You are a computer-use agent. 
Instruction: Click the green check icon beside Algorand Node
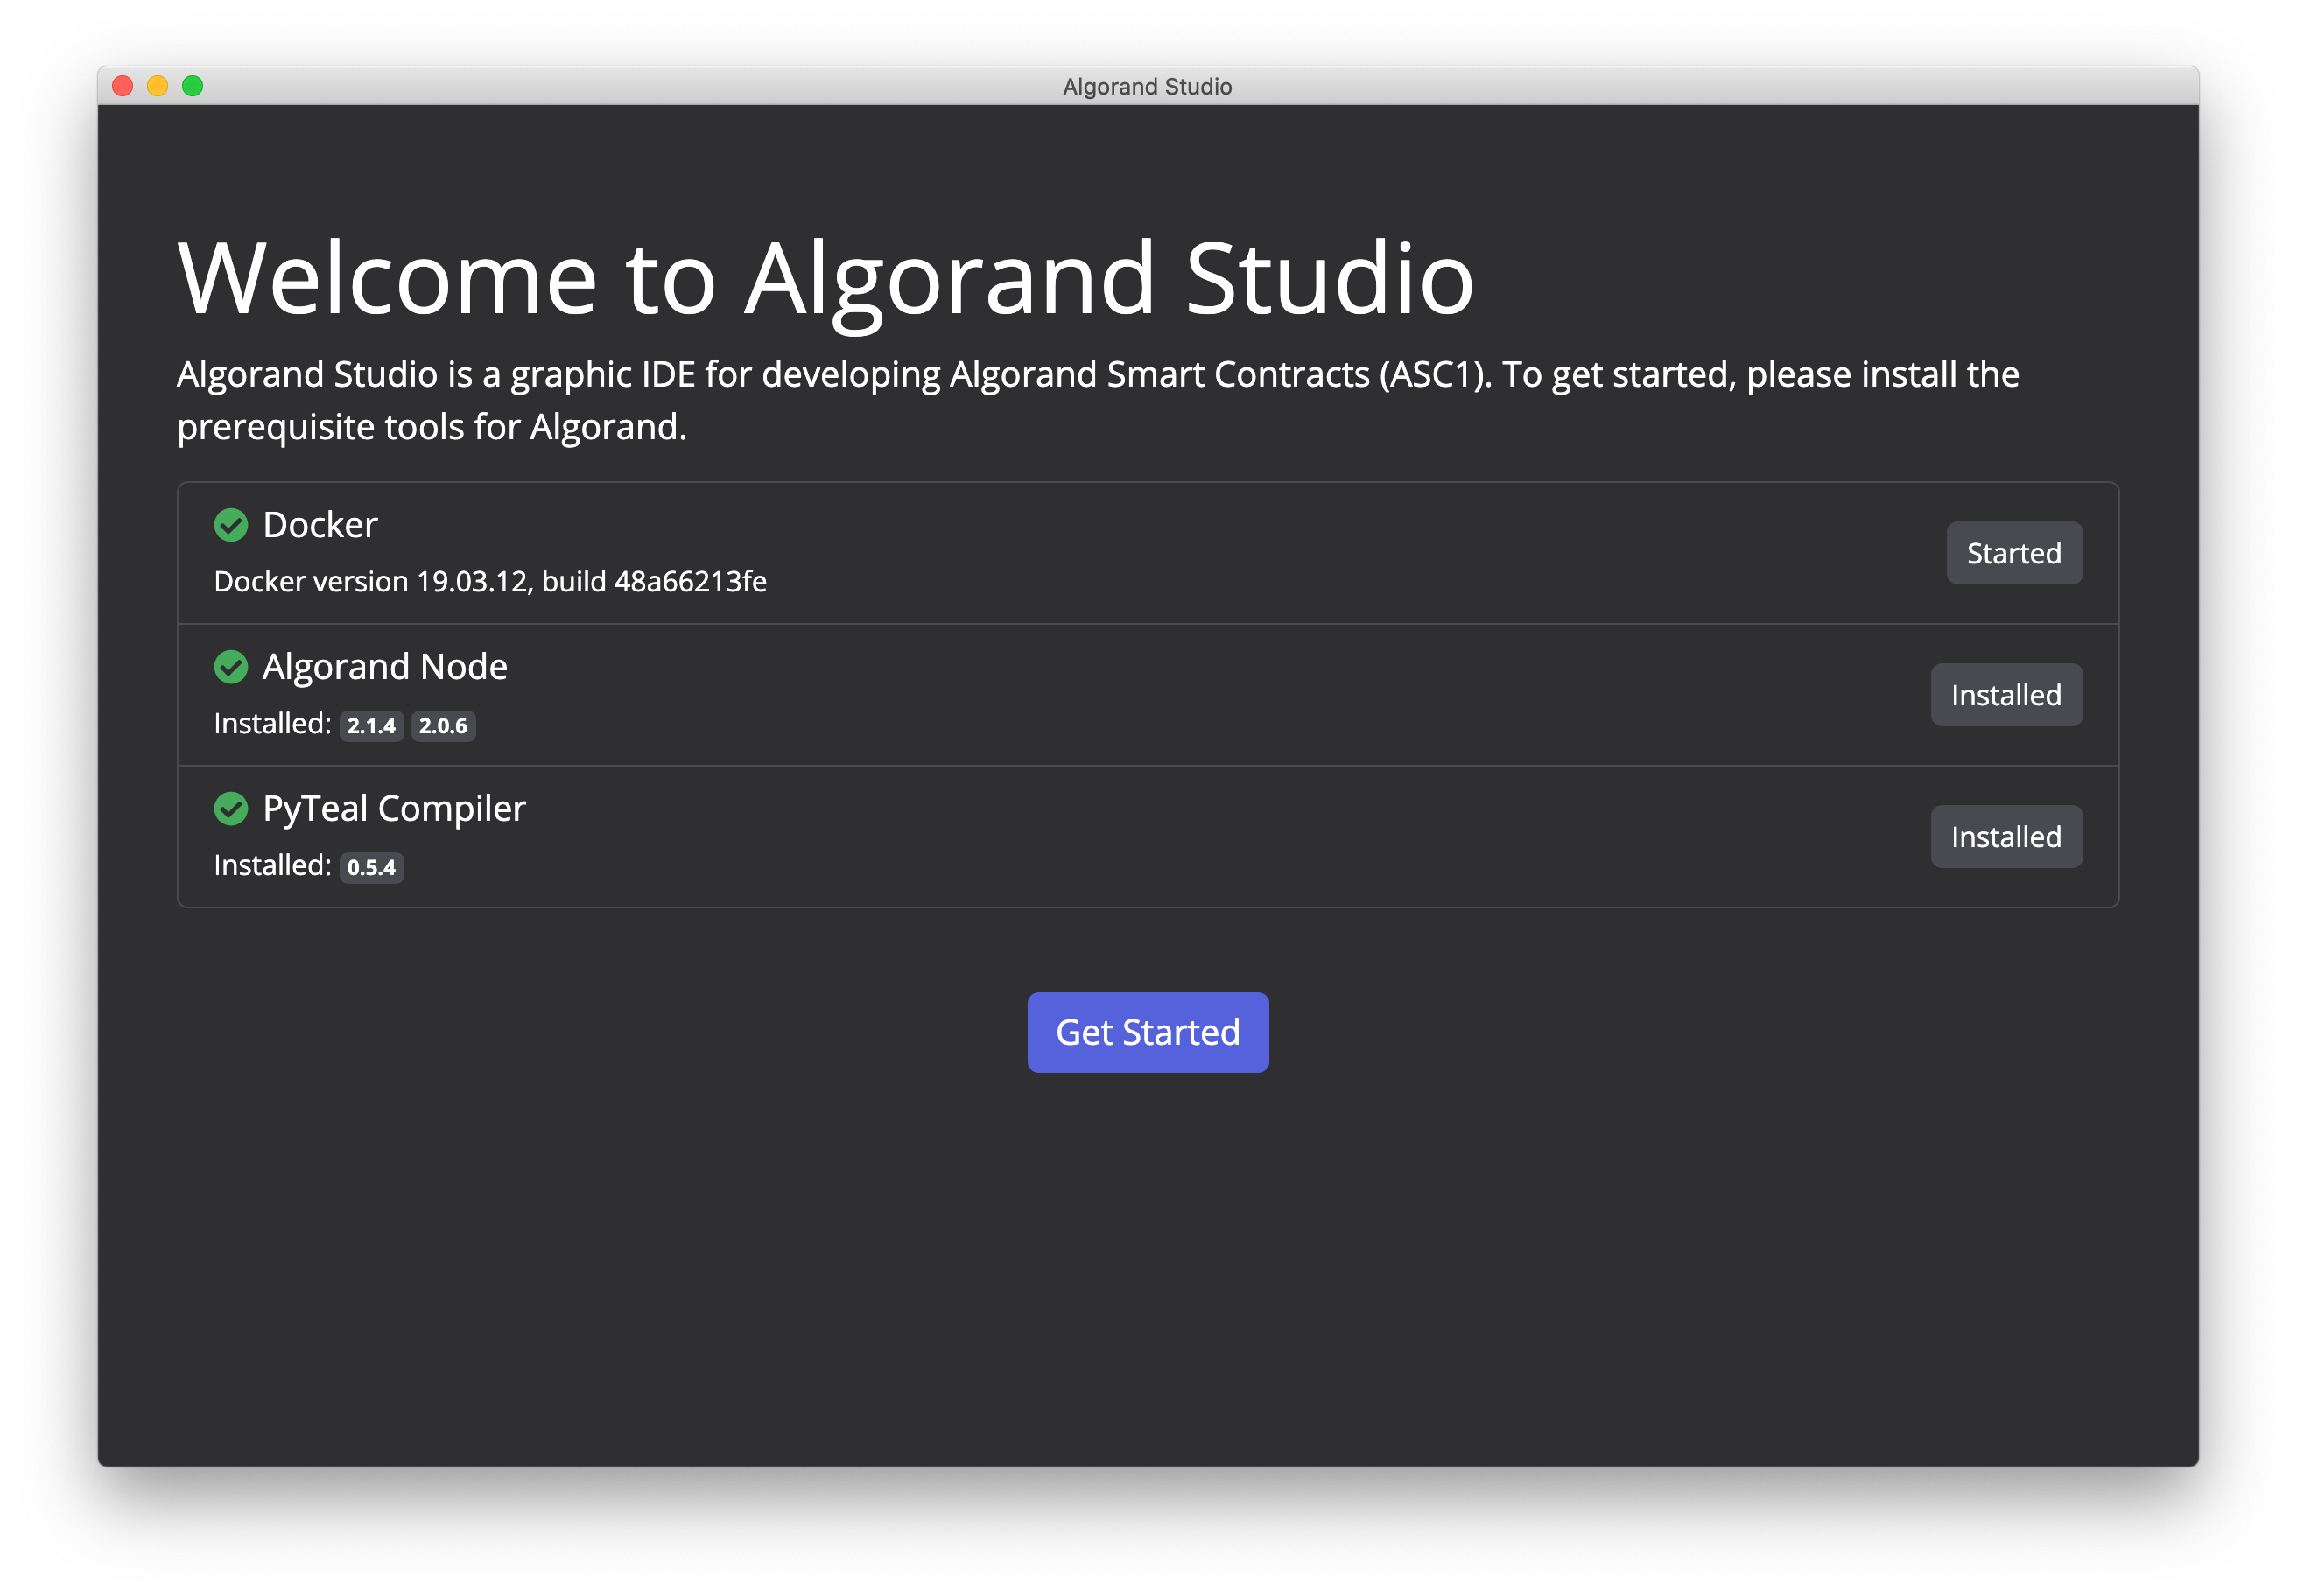tap(232, 667)
